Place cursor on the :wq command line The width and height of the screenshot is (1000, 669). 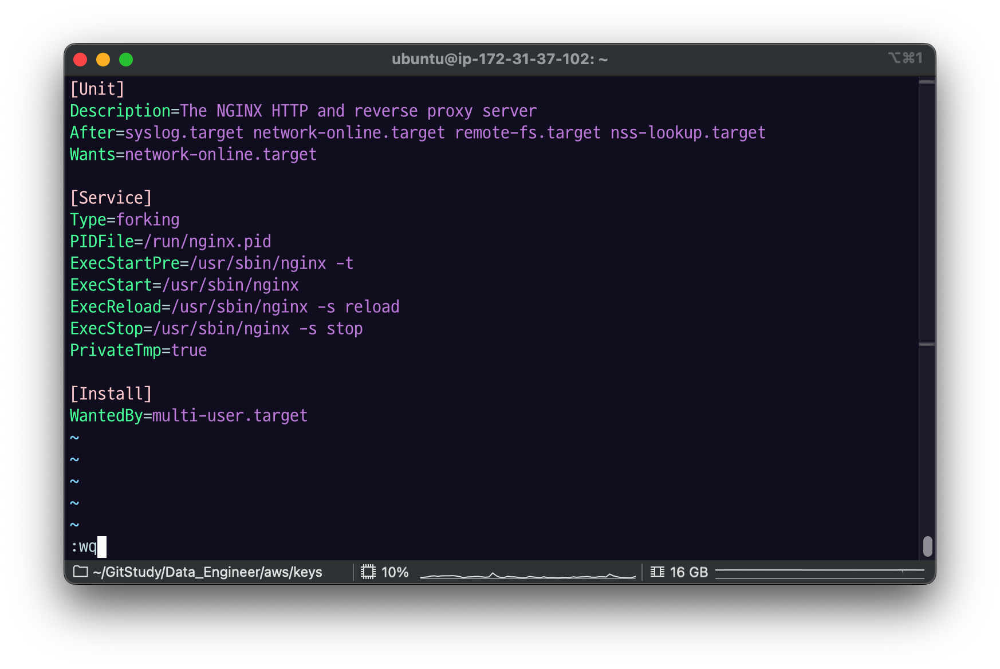click(x=89, y=546)
